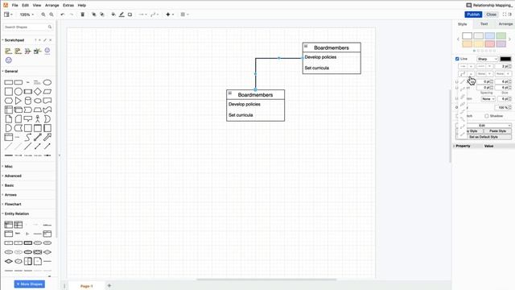Delete selection with trash icon

click(82, 14)
